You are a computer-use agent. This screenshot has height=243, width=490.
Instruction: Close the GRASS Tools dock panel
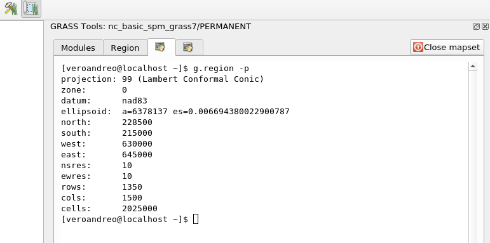pos(485,27)
